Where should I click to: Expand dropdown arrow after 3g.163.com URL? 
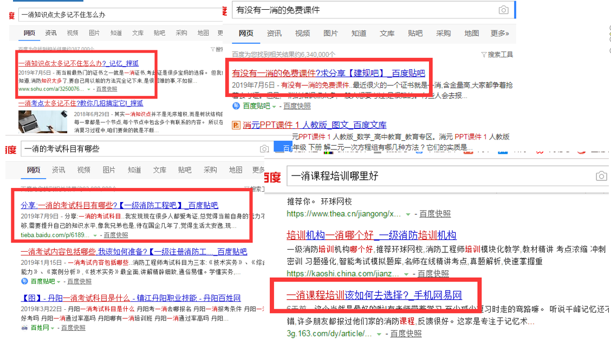[x=386, y=334]
